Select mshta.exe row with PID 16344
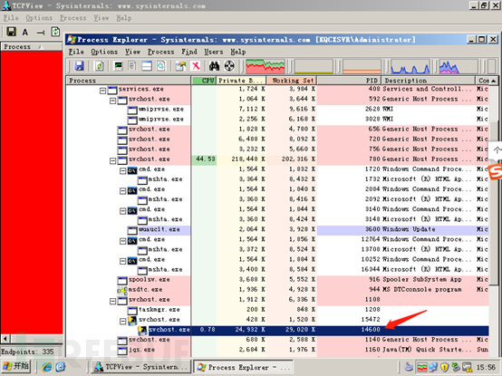This screenshot has width=502, height=376. click(277, 269)
